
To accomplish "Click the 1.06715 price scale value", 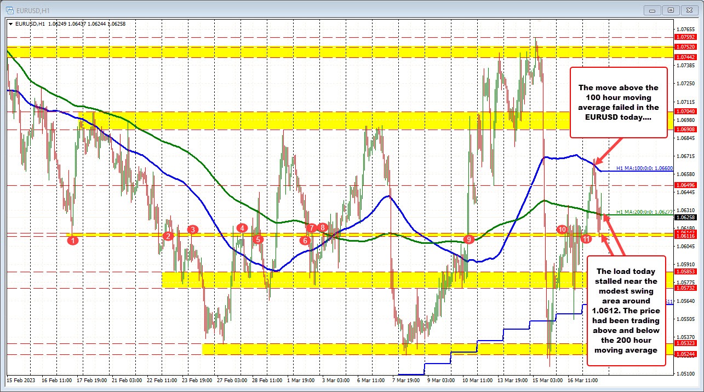I will (686, 156).
